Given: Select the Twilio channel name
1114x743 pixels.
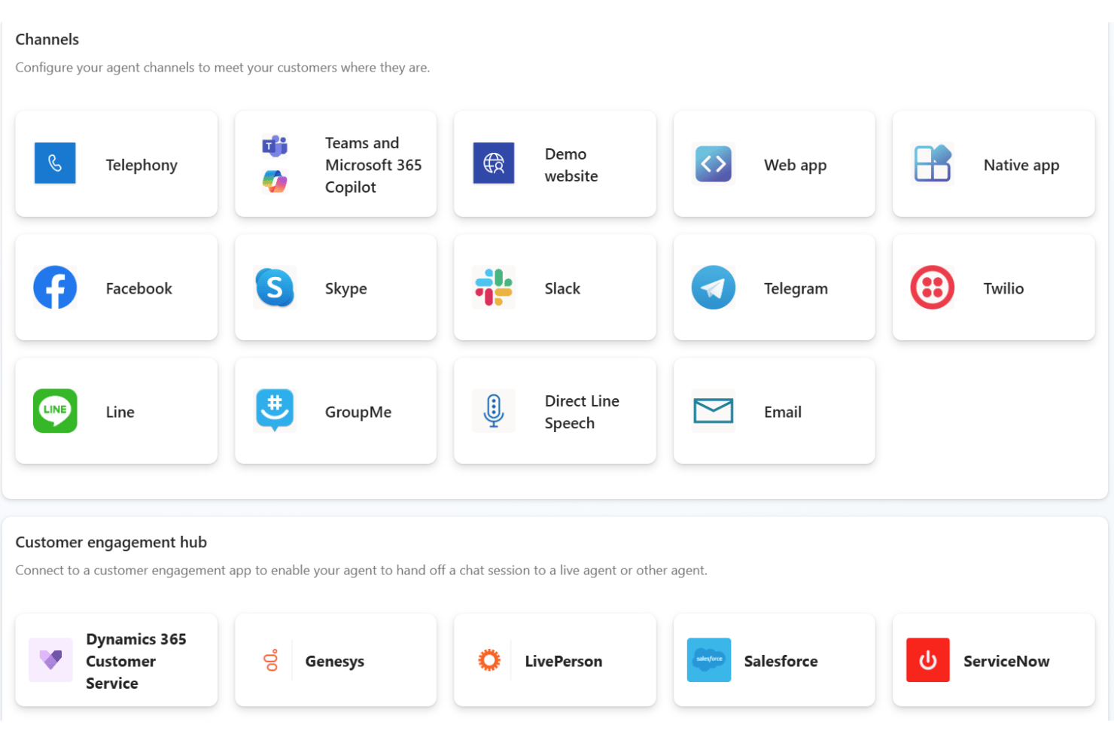Looking at the screenshot, I should point(1003,288).
